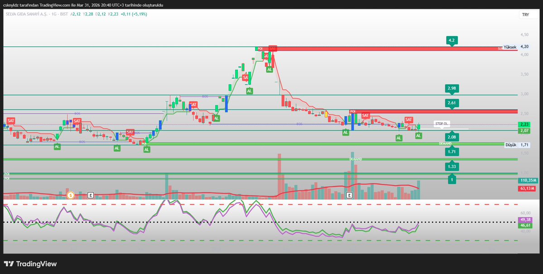Click the STOP OL callout label
This screenshot has height=274, width=543.
(x=442, y=123)
